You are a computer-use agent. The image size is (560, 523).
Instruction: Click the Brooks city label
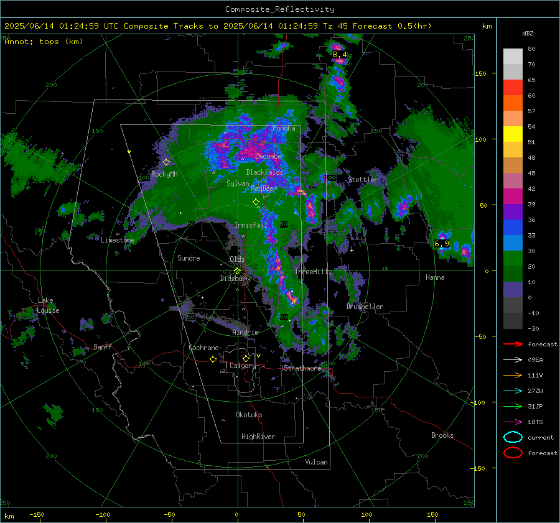(x=442, y=435)
